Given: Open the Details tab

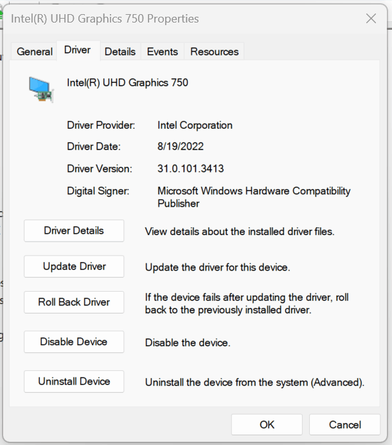Looking at the screenshot, I should coord(120,52).
